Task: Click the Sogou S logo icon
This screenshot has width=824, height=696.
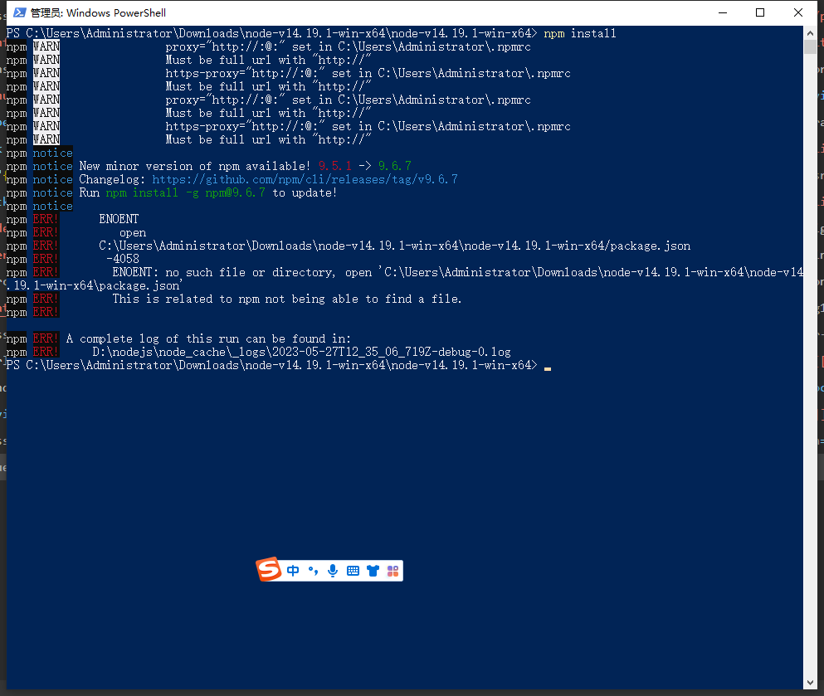Action: pos(269,569)
